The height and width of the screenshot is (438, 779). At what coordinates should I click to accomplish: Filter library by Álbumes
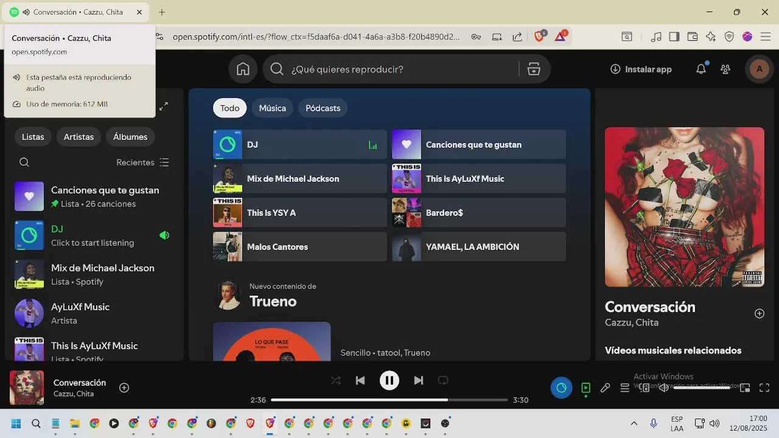click(x=130, y=137)
